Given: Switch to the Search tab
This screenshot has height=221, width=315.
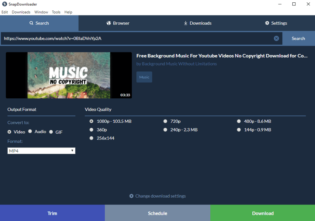Looking at the screenshot, I should point(39,23).
